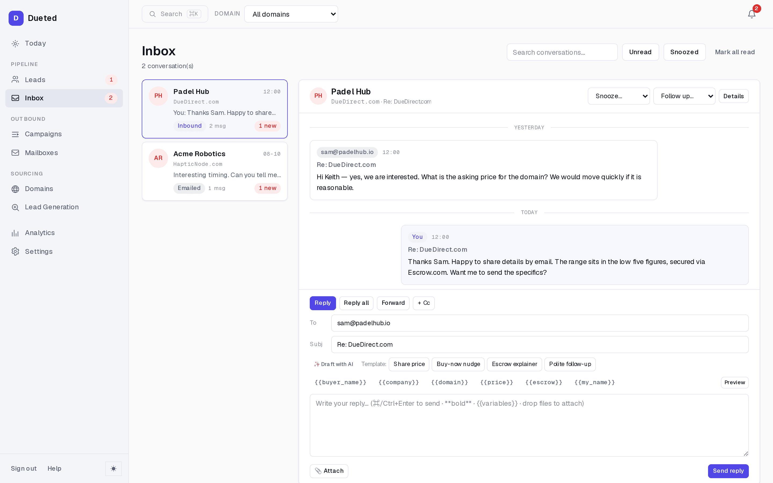Go to Today in the sidebar
773x483 pixels.
(64, 43)
